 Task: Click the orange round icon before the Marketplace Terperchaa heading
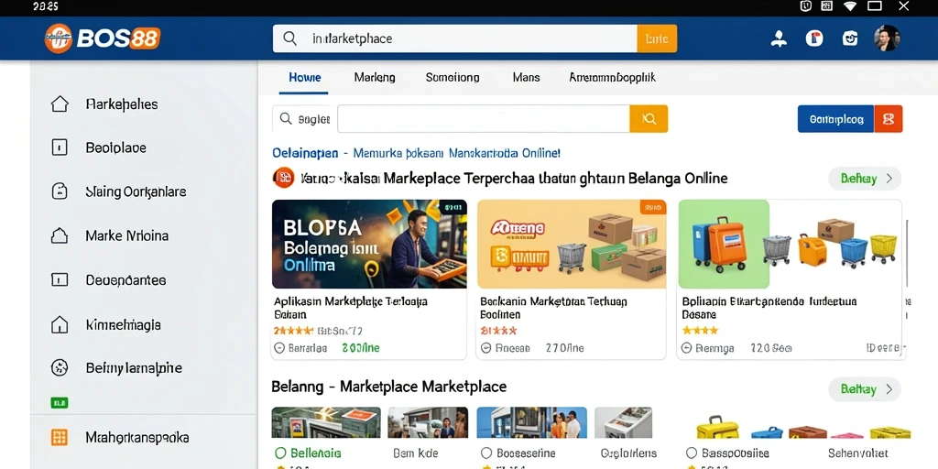click(284, 178)
